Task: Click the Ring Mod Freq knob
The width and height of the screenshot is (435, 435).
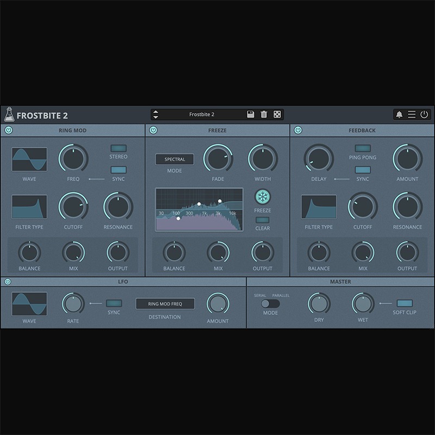Action: coord(73,158)
